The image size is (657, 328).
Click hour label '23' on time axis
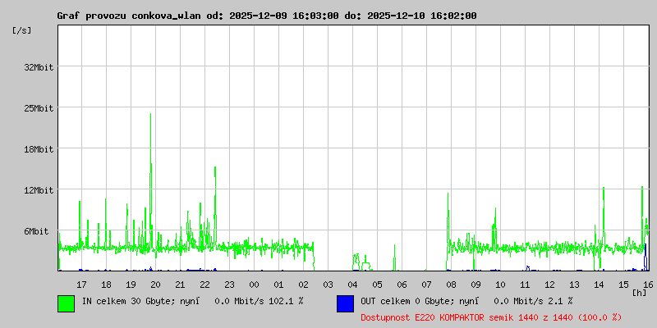[x=230, y=285]
